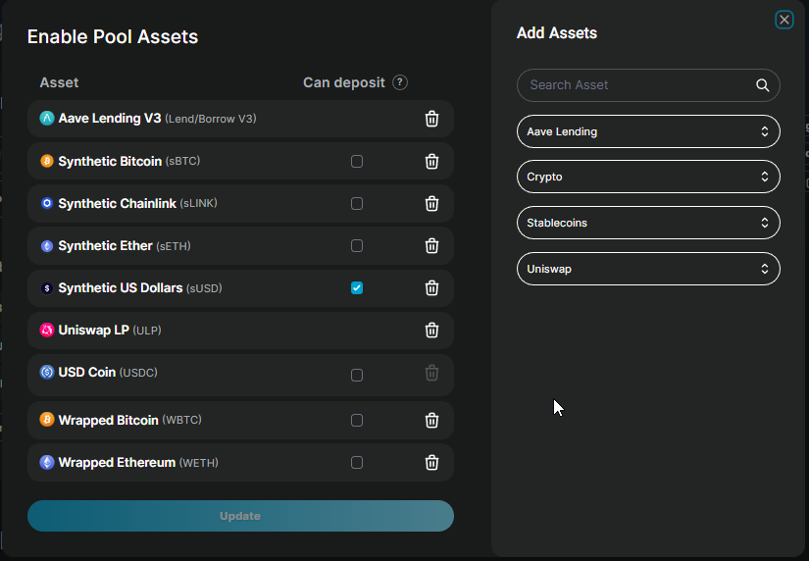Click the search magnifier icon
This screenshot has height=561, width=809.
pyautogui.click(x=763, y=85)
